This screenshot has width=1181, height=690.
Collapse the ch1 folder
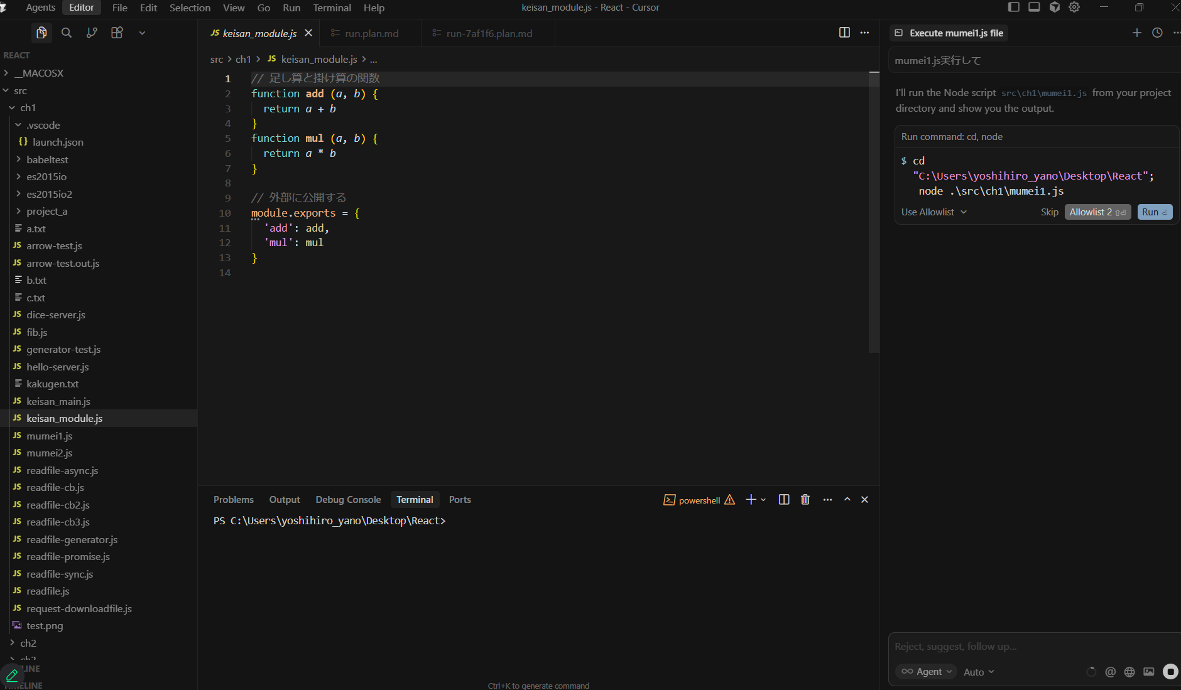click(99, 108)
